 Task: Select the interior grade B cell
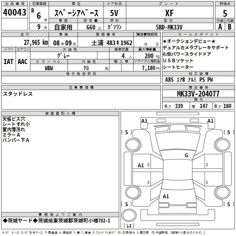coord(230,27)
